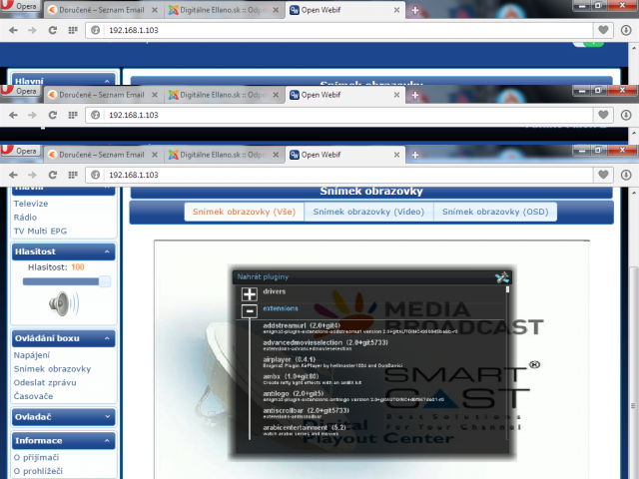Open the Odeslat zprávu link
Screen dimensions: 639x479
(x=45, y=382)
